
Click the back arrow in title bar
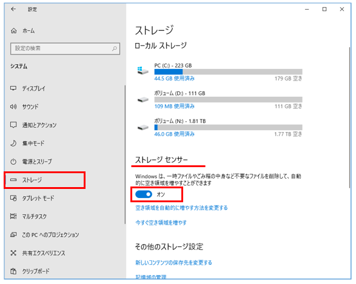click(x=13, y=9)
